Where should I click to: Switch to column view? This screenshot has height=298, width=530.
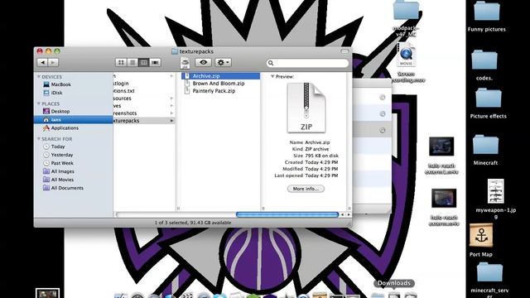pos(143,63)
